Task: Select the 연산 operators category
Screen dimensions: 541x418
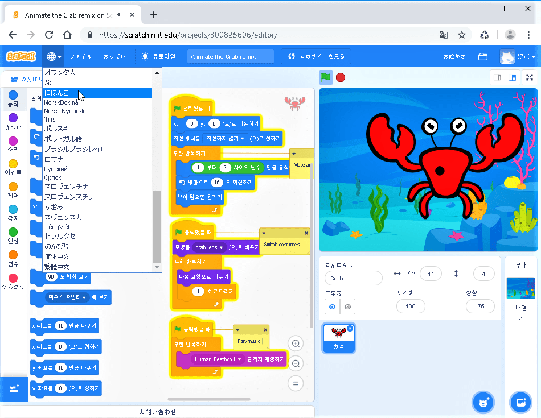Action: [x=13, y=235]
